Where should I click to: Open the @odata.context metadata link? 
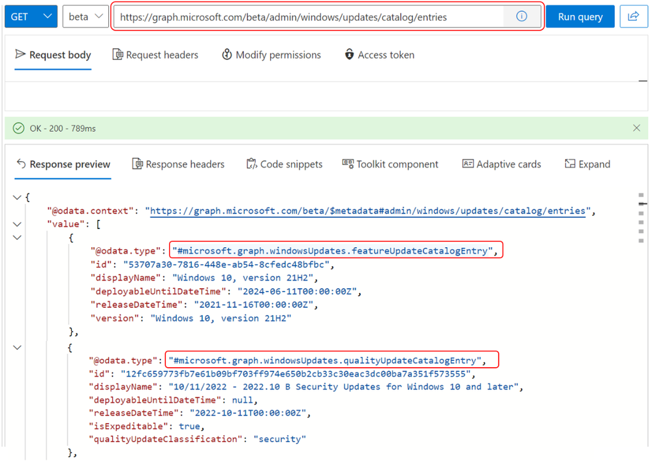tap(367, 211)
